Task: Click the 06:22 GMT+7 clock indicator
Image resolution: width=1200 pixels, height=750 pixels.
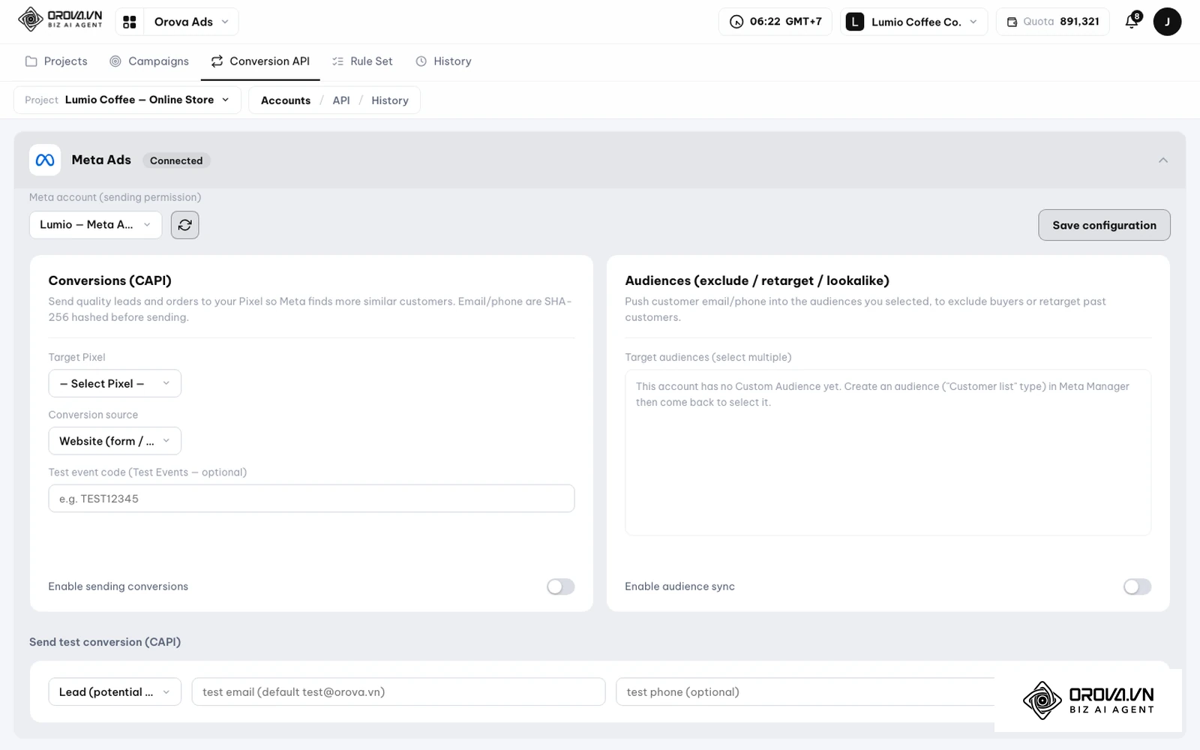Action: click(775, 22)
